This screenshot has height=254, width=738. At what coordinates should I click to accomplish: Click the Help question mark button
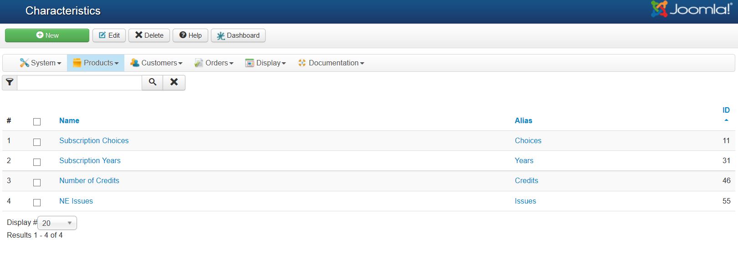[x=190, y=35]
